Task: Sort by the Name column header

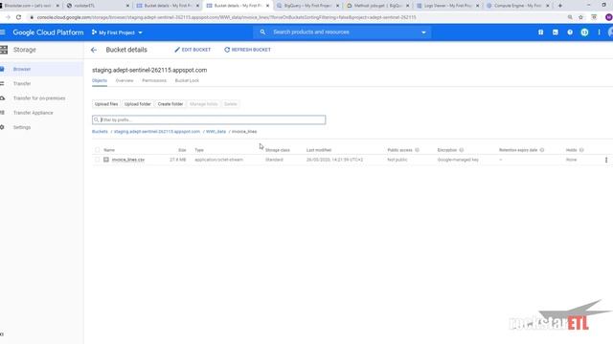Action: (109, 150)
